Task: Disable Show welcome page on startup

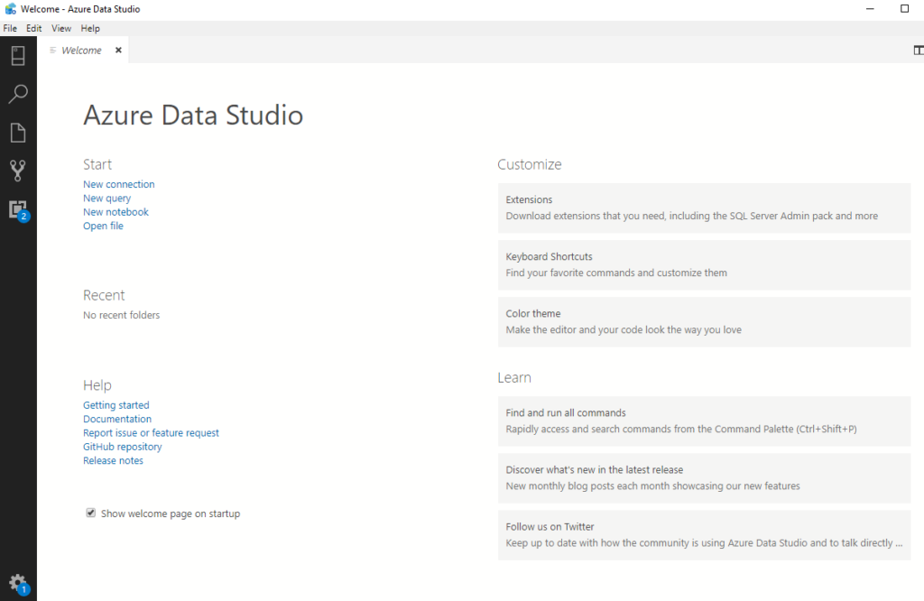Action: click(90, 512)
